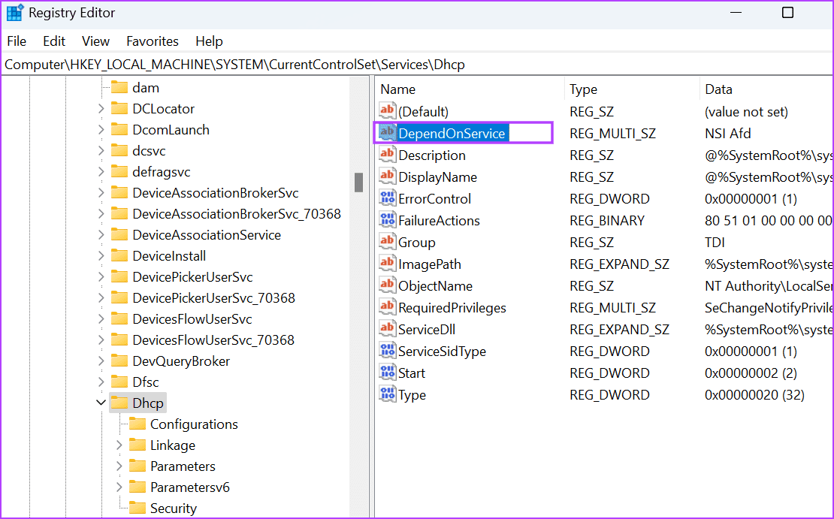
Task: Click the ab icon next to (Default)
Action: (387, 110)
